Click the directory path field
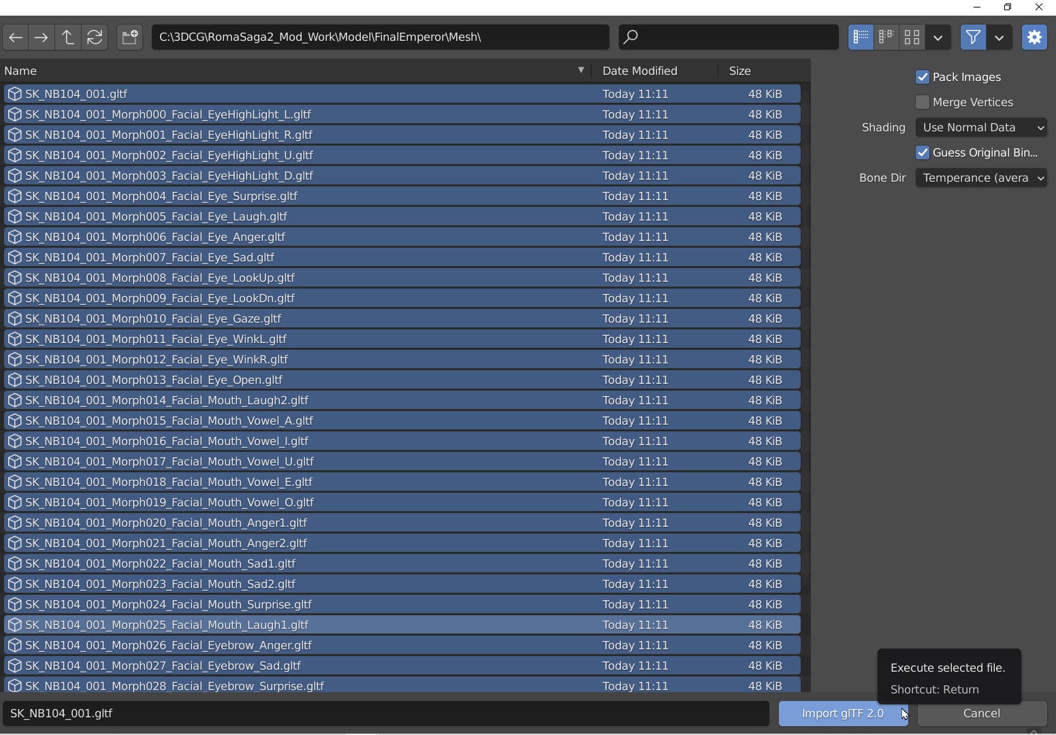 coord(380,37)
